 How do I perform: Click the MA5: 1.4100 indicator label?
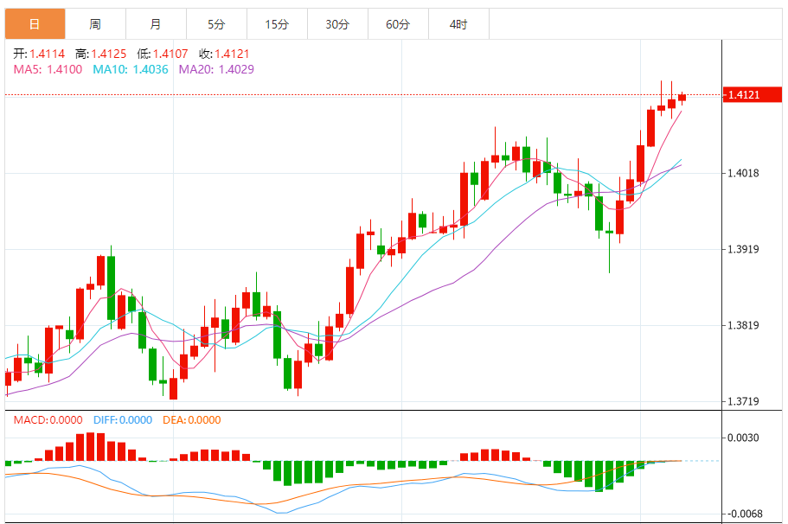point(48,69)
